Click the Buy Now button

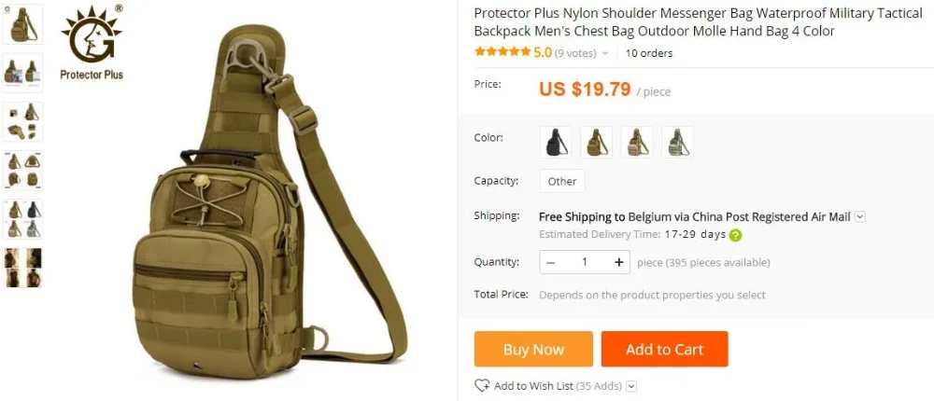[533, 349]
